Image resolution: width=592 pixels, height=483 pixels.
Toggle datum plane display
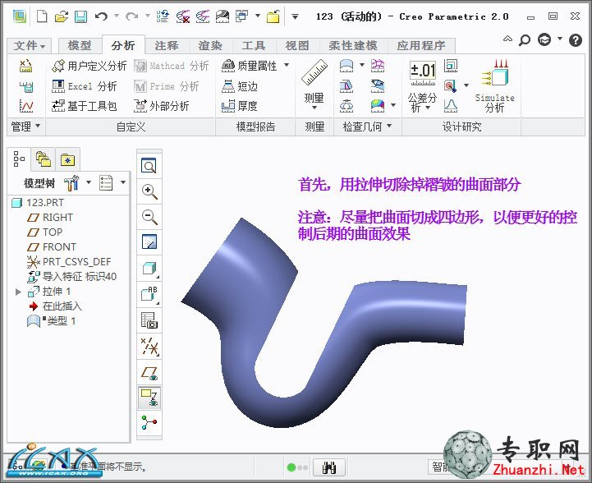(149, 373)
